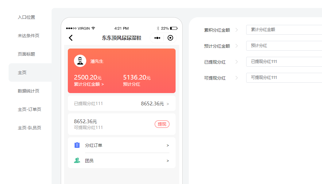This screenshot has width=322, height=184.
Task: Click the 5136.20元 amount
Action: pyautogui.click(x=137, y=77)
